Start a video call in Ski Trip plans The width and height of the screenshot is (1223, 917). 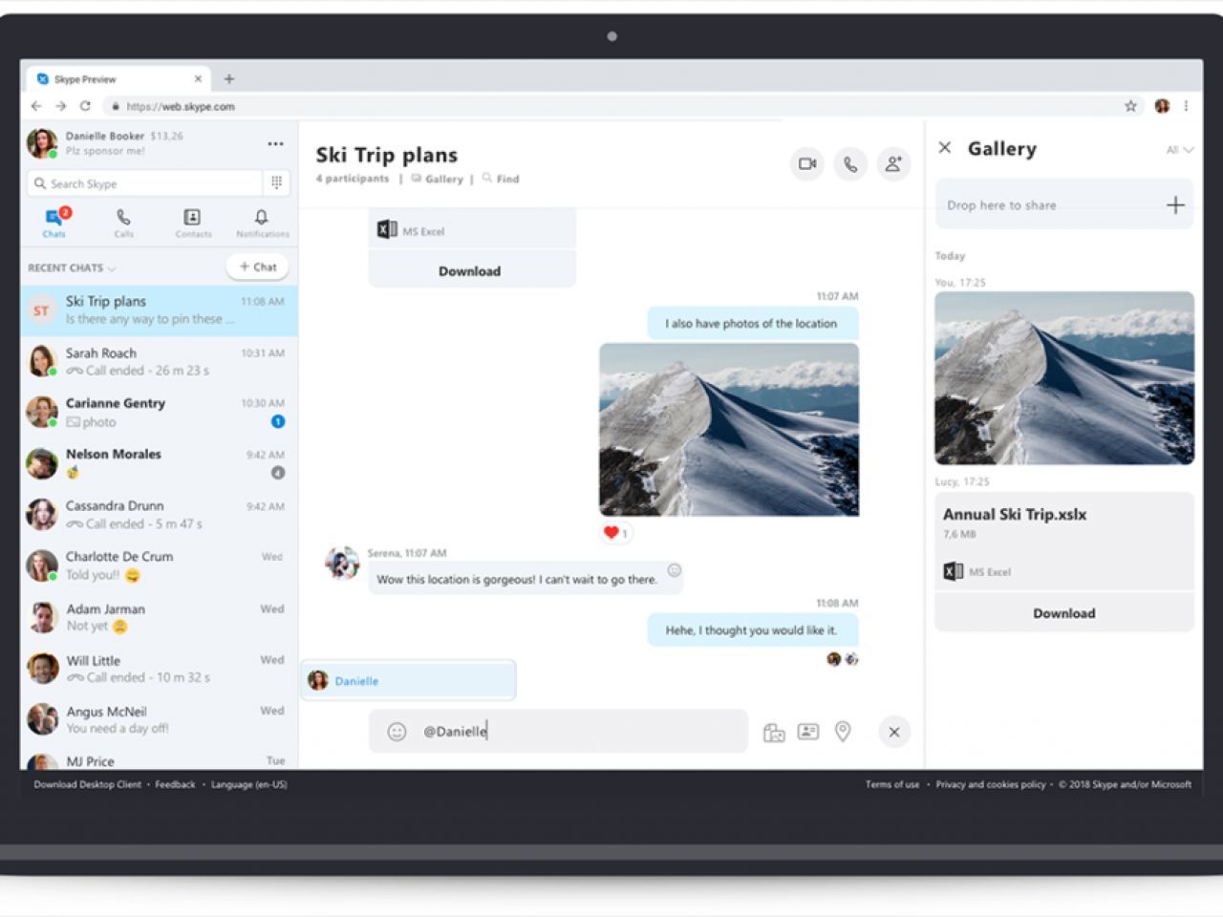point(807,164)
